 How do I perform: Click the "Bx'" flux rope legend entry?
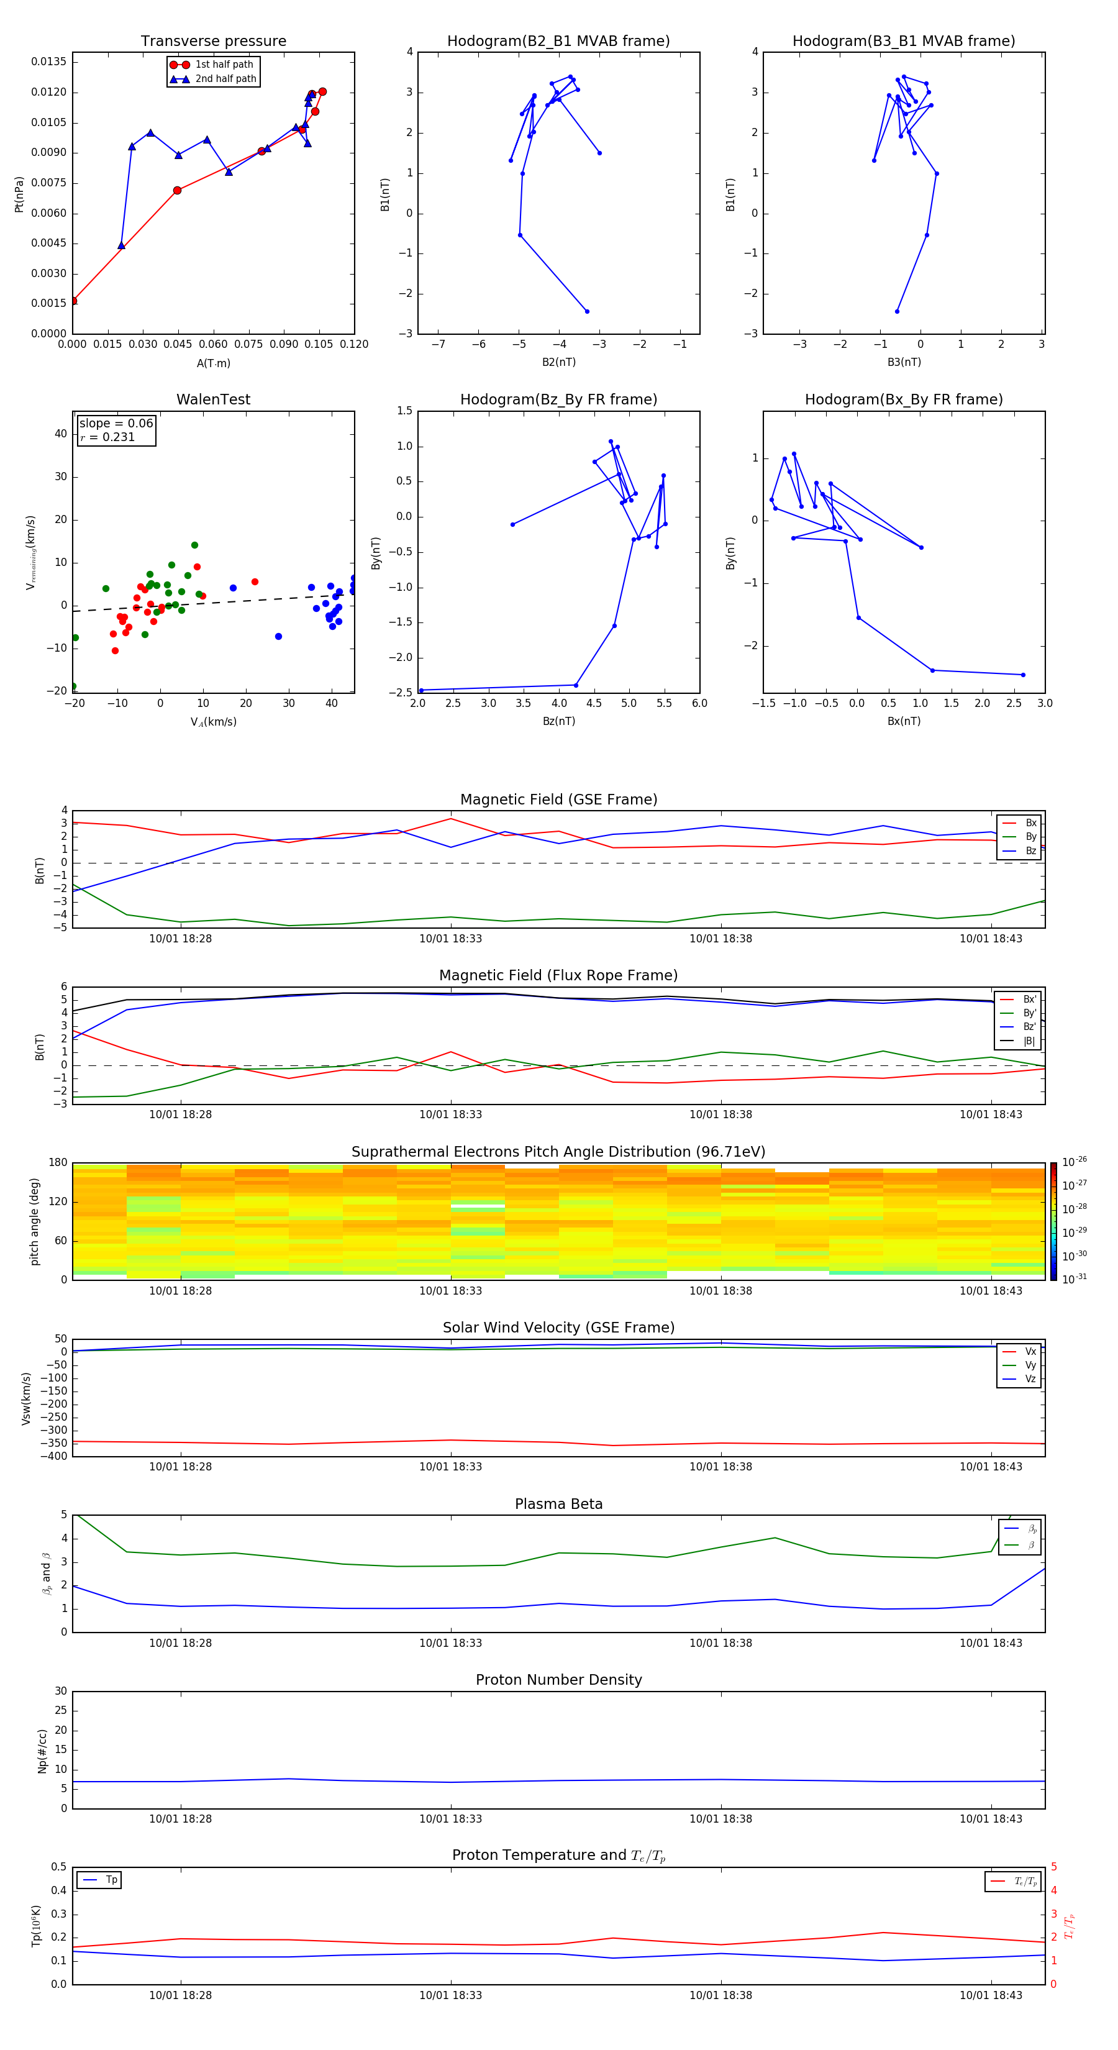click(1019, 1000)
